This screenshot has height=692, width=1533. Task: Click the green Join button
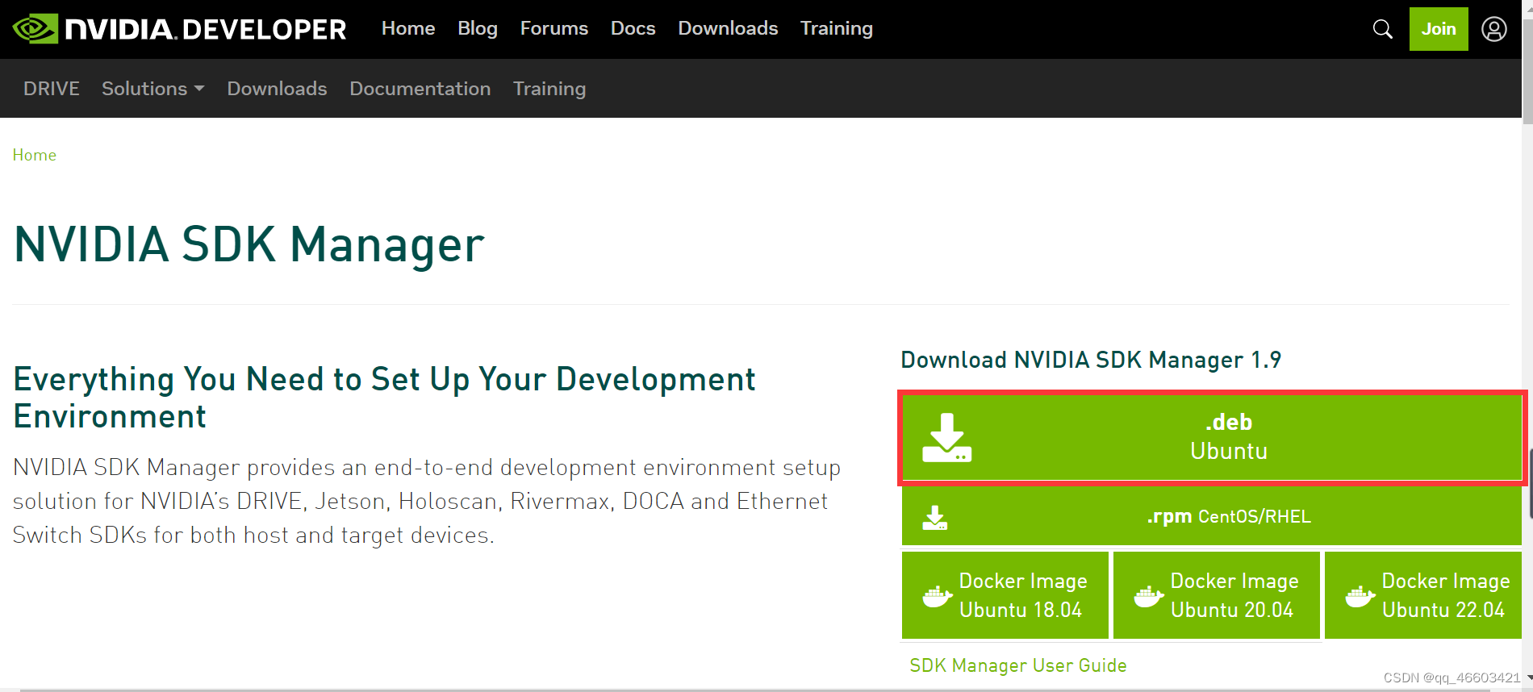tap(1439, 29)
